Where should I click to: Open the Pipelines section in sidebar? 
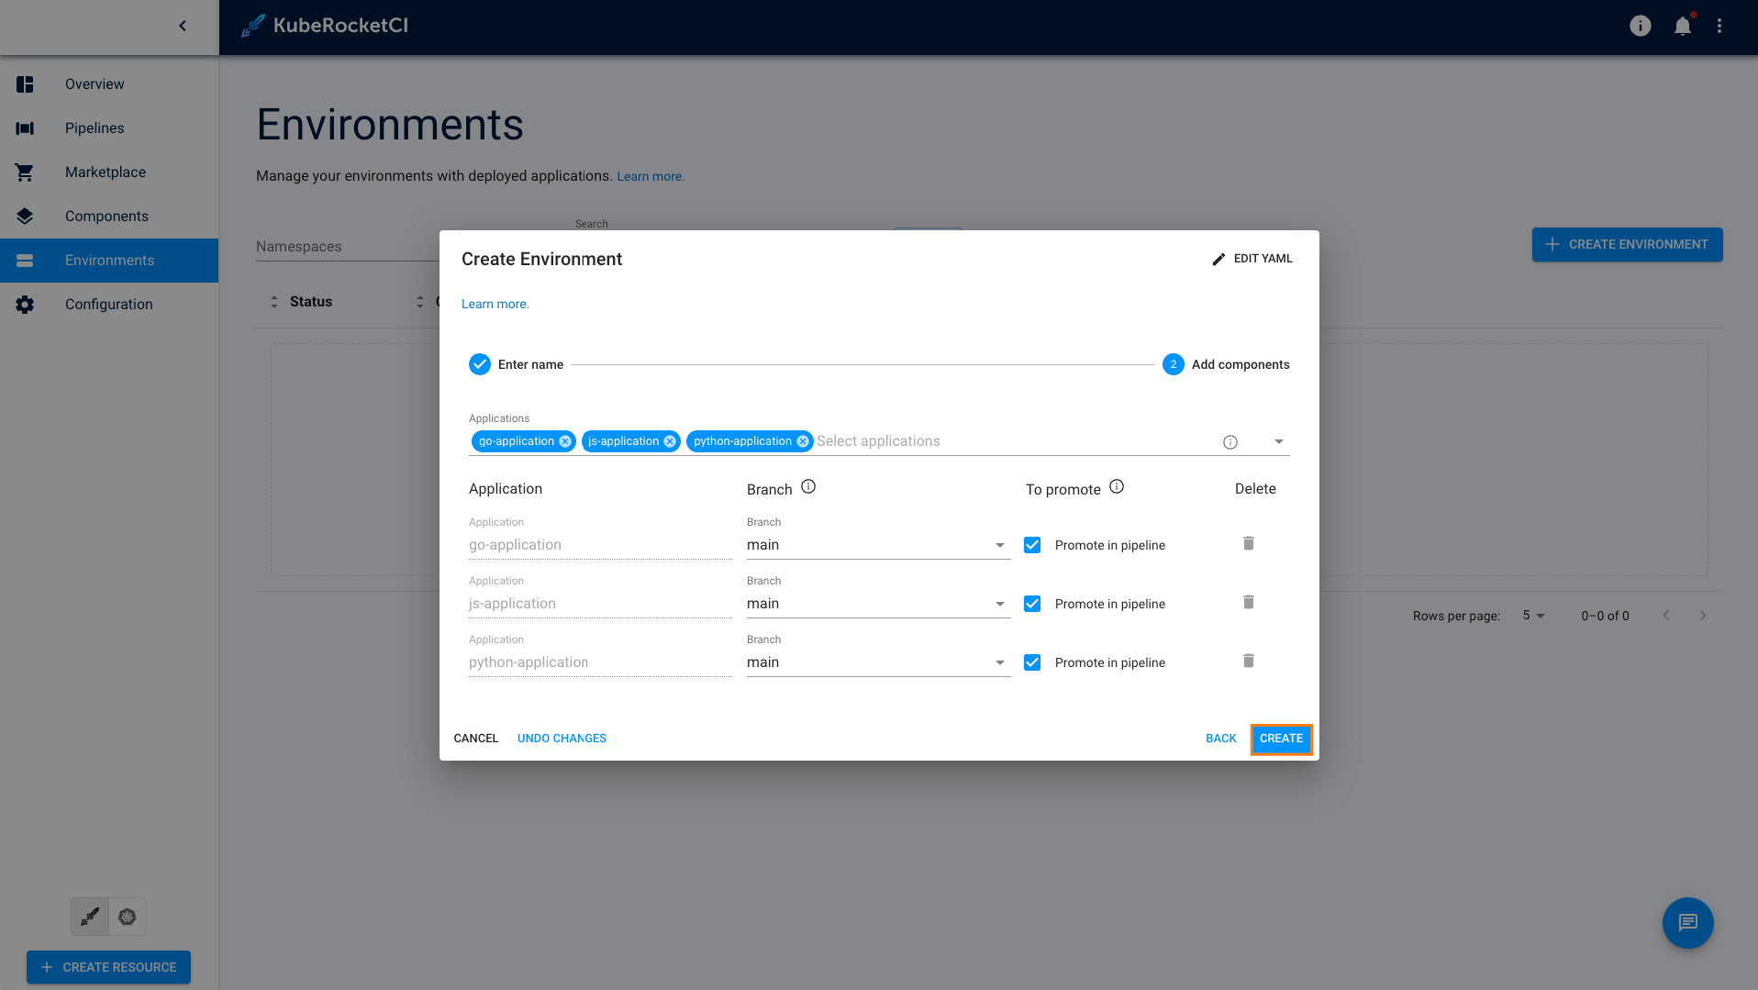(95, 128)
